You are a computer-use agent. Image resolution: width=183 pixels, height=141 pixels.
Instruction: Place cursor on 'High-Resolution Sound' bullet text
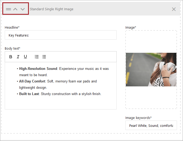[38, 69]
